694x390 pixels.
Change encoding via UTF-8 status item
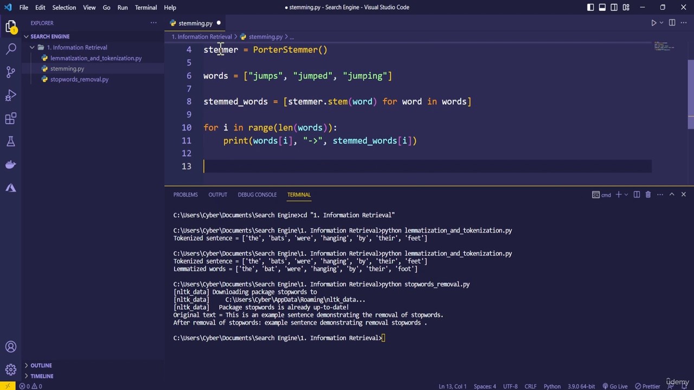[x=510, y=386]
